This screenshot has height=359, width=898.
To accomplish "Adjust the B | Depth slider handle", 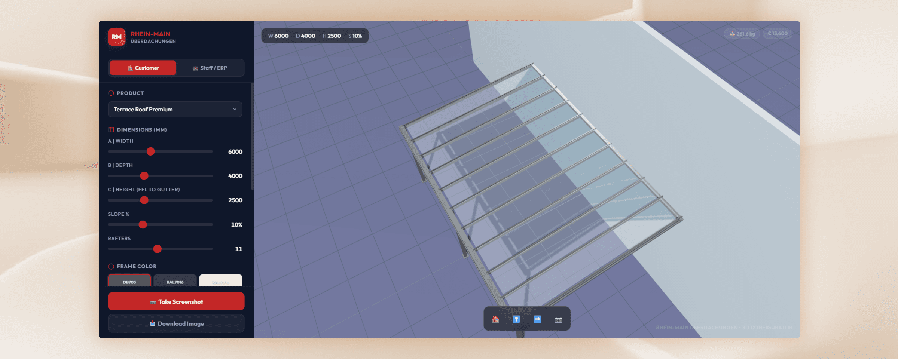I will click(x=144, y=176).
